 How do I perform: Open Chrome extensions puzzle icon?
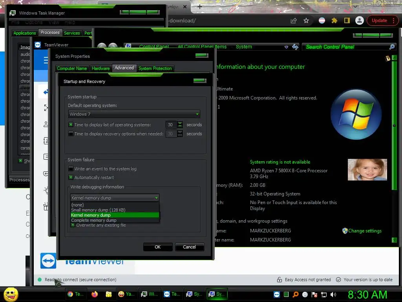pyautogui.click(x=334, y=20)
